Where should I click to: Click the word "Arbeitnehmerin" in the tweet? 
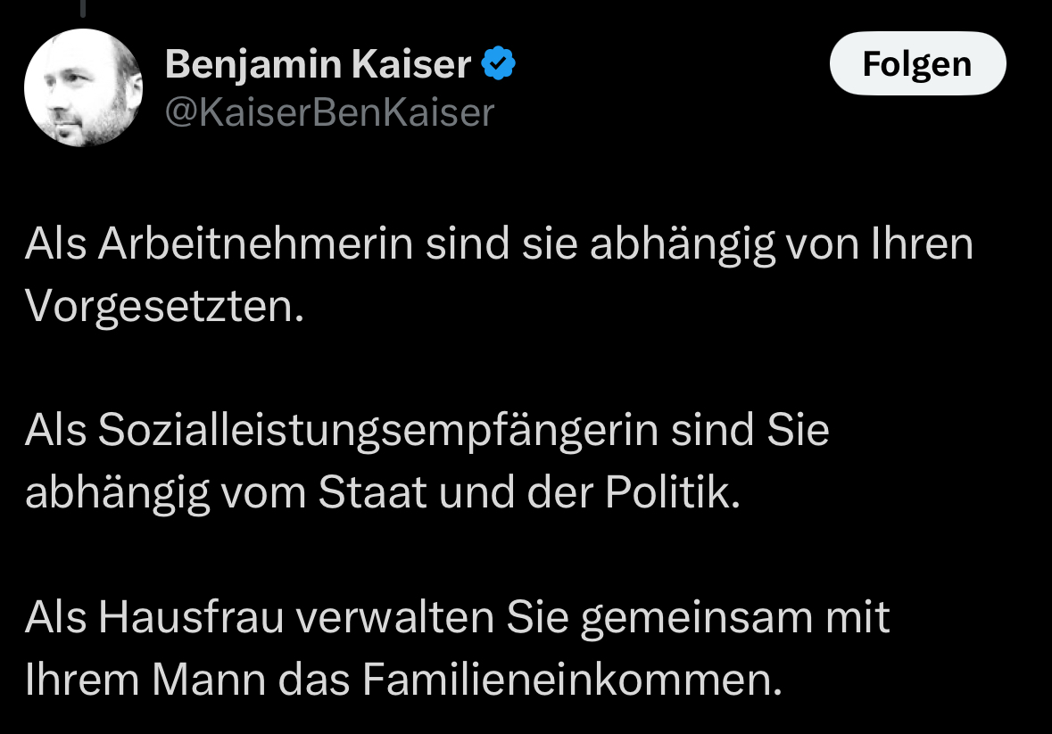tap(255, 244)
